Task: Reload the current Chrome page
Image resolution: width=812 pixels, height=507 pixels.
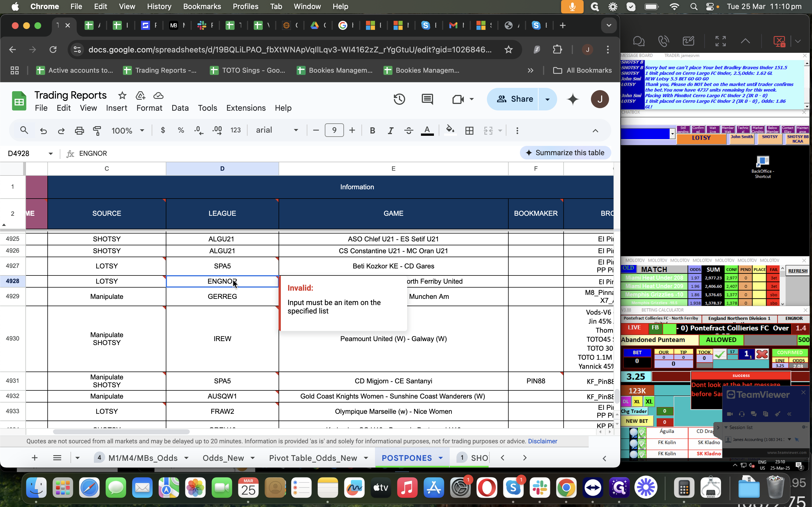Action: 53,50
